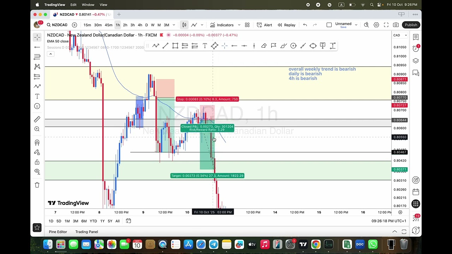Screen dimensions: 452x254
Task: Select the Text tool in left sidebar
Action: pyautogui.click(x=37, y=96)
